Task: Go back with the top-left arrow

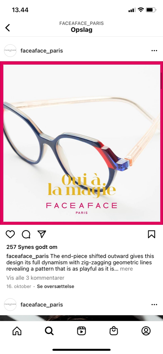Action: click(x=8, y=27)
